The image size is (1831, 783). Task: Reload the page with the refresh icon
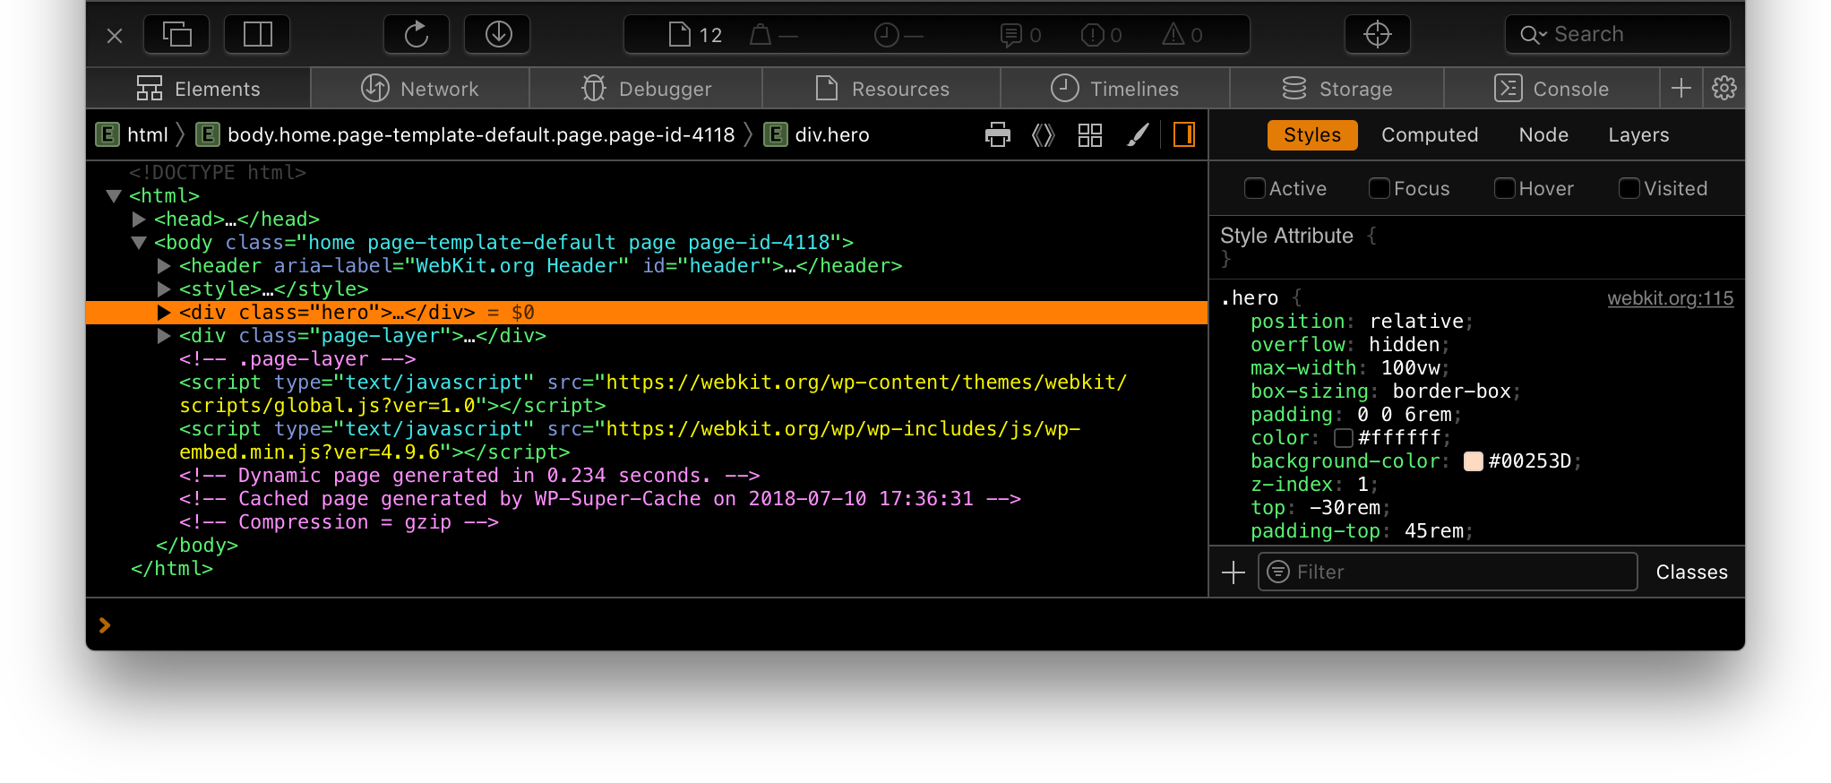click(417, 35)
